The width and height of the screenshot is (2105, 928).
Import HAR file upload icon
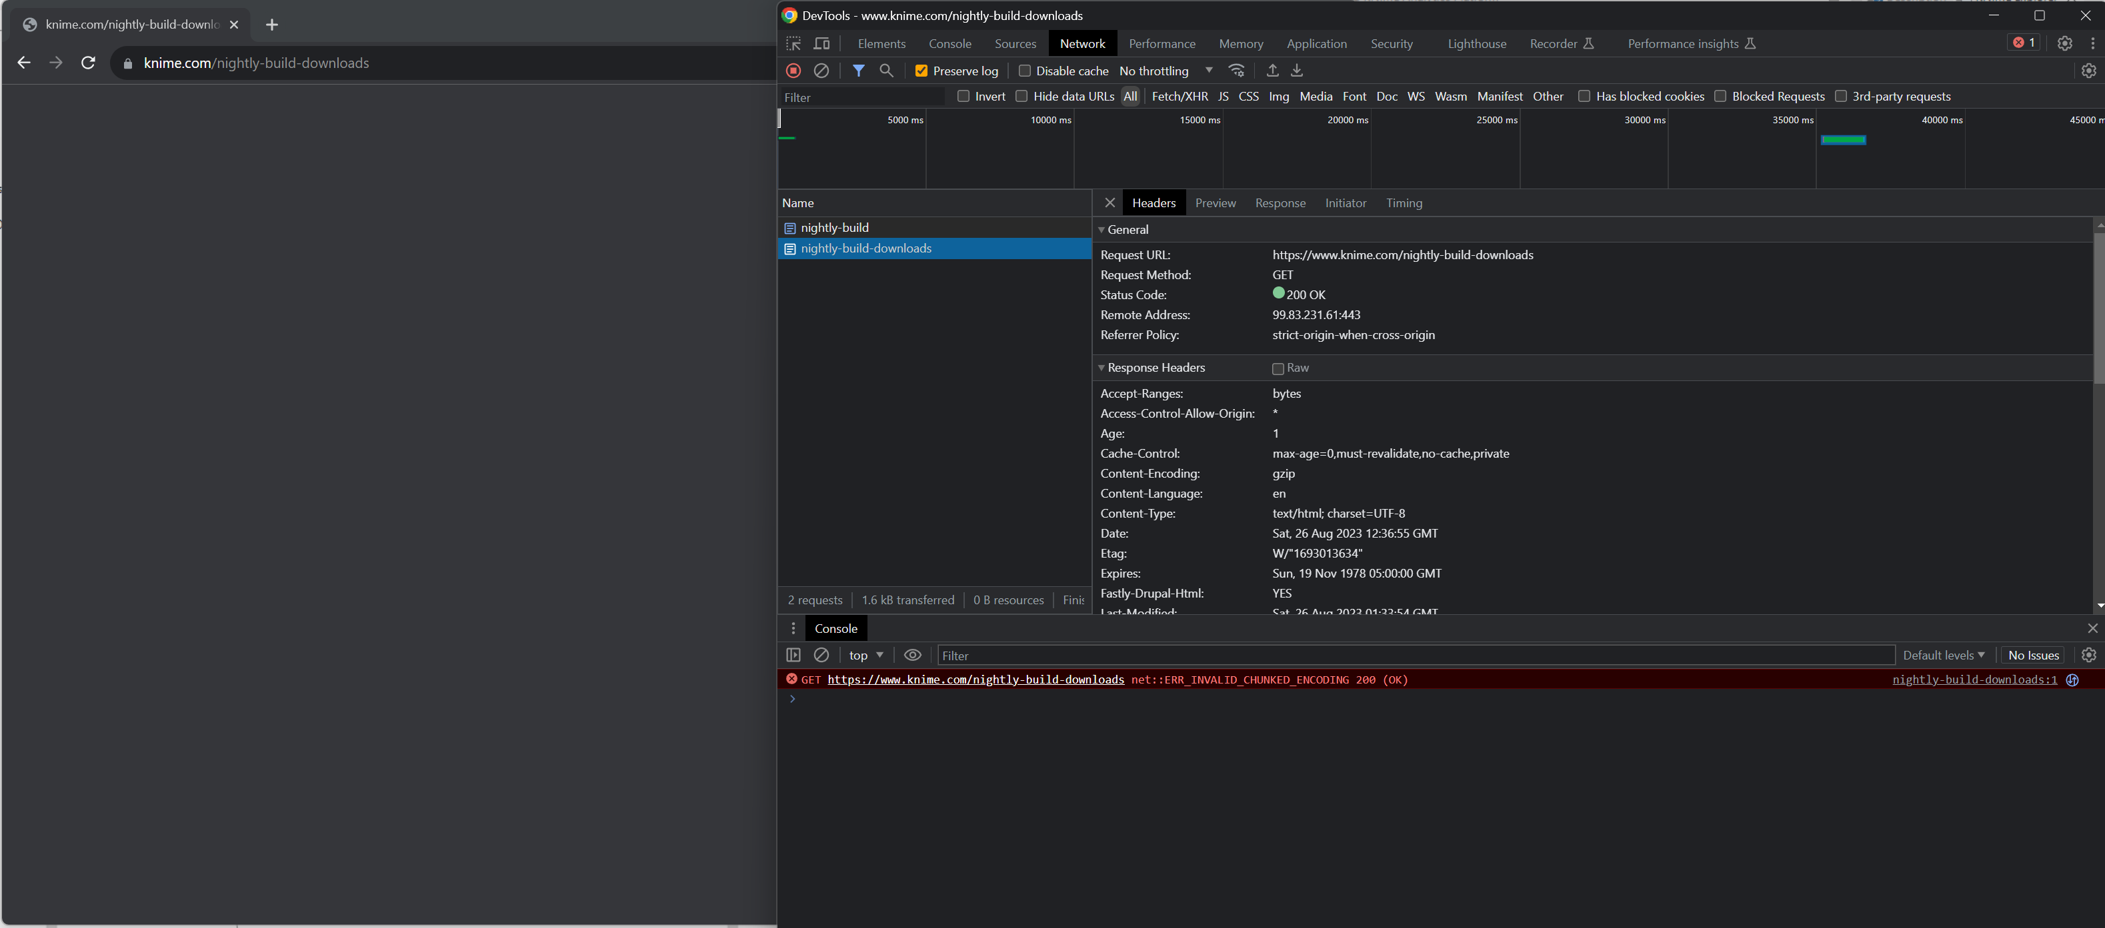(1272, 71)
